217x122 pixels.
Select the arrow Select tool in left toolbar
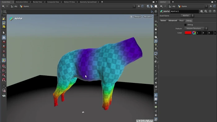tap(4, 33)
